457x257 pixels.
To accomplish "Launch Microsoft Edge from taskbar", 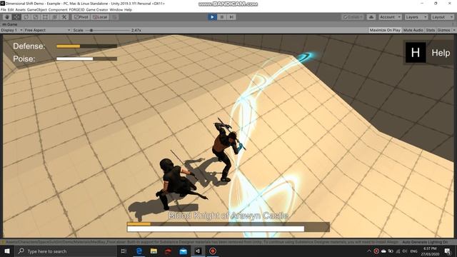I will point(139,251).
